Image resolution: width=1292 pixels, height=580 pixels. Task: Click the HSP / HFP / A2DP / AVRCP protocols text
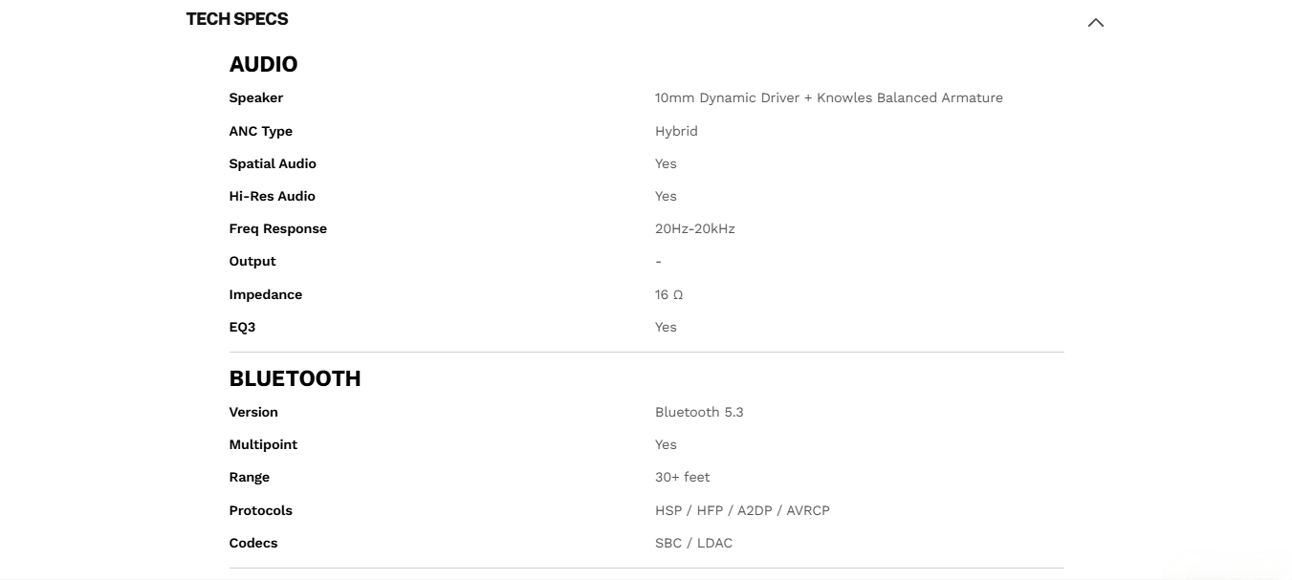click(742, 510)
